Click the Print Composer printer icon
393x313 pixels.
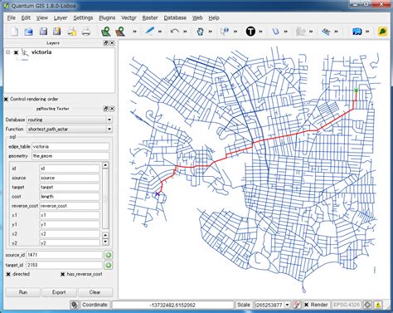coord(86,32)
